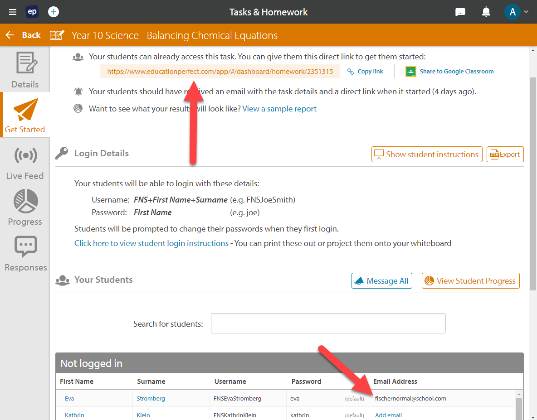Click the key icon beside Login Details
This screenshot has width=537, height=420.
click(62, 153)
